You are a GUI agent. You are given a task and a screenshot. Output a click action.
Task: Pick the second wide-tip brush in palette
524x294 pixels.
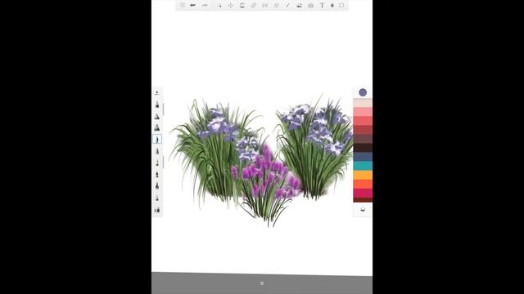157,116
